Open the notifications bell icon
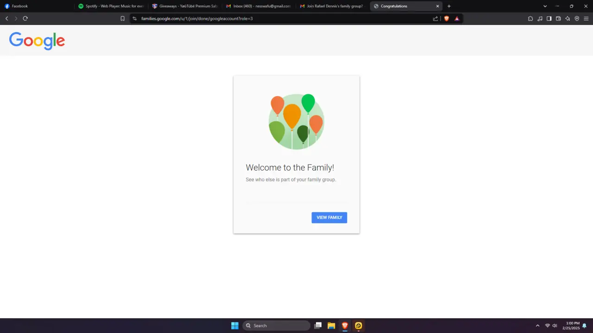 click(585, 326)
